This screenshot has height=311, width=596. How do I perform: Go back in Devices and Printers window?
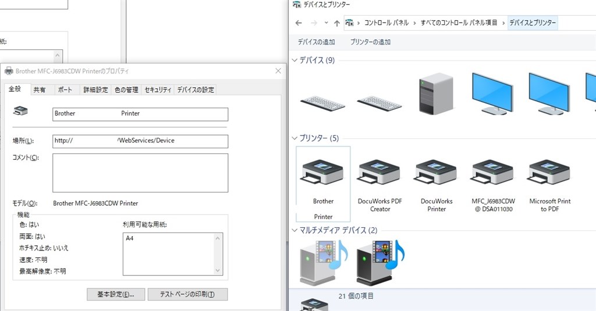(x=299, y=23)
